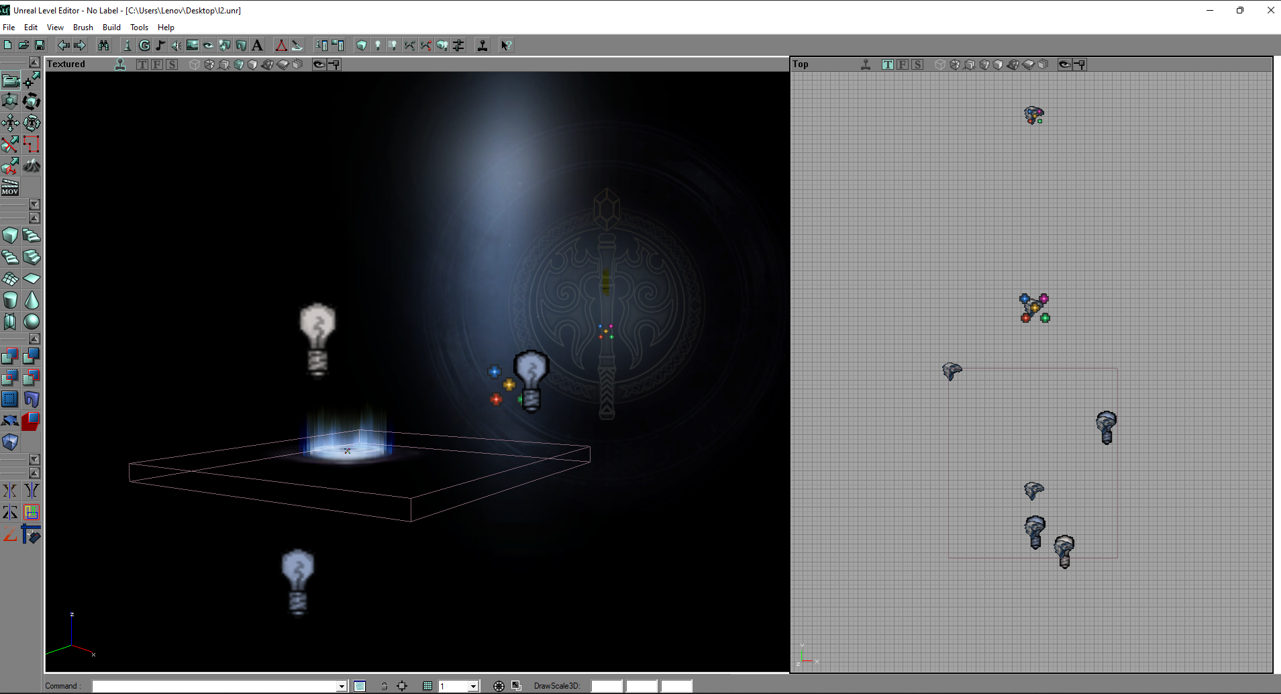Open the grid size dropdown showing 1
This screenshot has width=1281, height=694.
473,686
